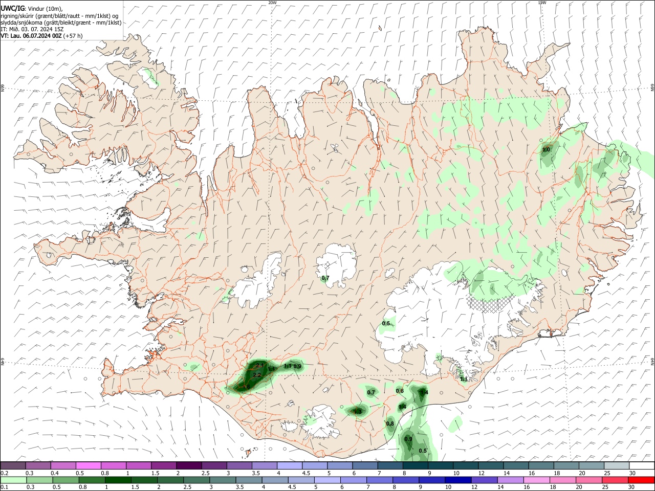Click the bright pink 0.5 snow legend swatch
Viewport: 655px width, 491px height.
point(88,466)
